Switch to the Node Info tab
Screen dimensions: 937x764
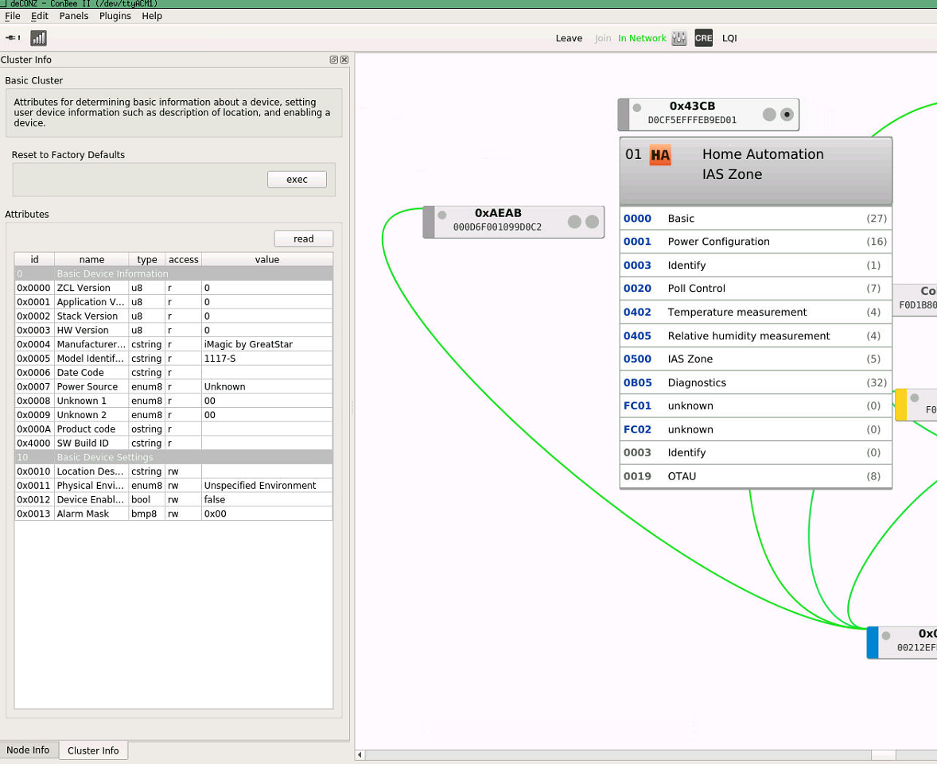click(29, 750)
